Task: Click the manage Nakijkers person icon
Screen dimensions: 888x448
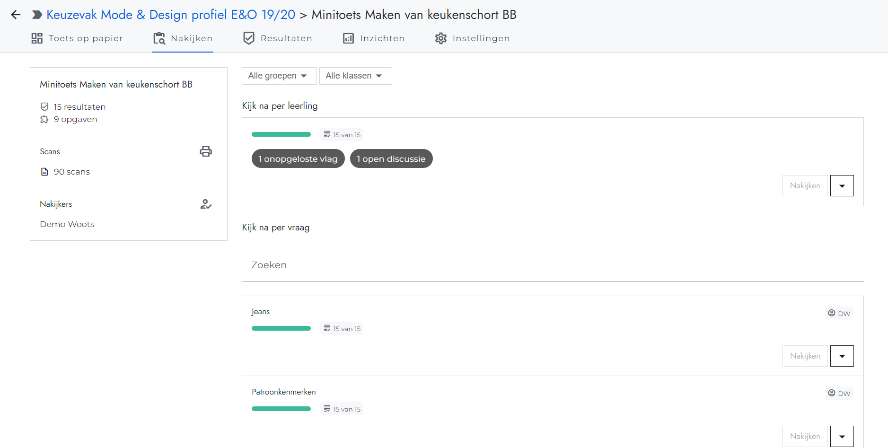Action: click(206, 204)
